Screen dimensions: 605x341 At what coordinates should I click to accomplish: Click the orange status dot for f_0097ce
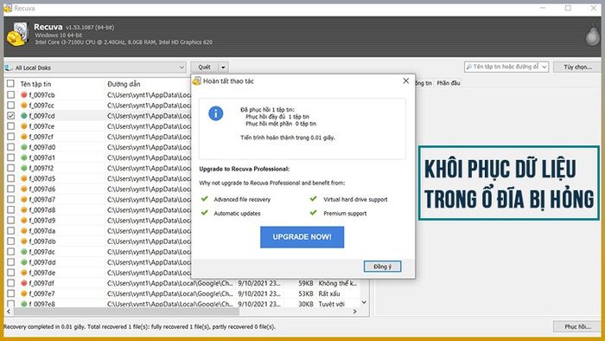click(x=24, y=125)
